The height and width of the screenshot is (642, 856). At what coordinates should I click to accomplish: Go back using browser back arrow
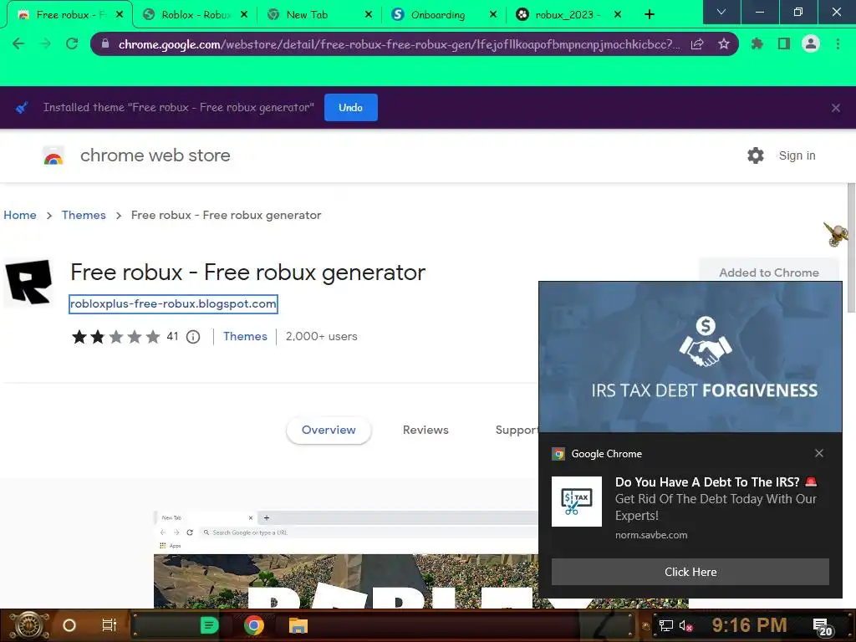tap(18, 43)
